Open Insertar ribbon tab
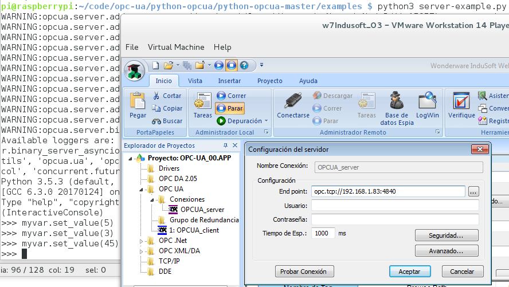Image resolution: width=509 pixels, height=287 pixels. click(x=229, y=81)
